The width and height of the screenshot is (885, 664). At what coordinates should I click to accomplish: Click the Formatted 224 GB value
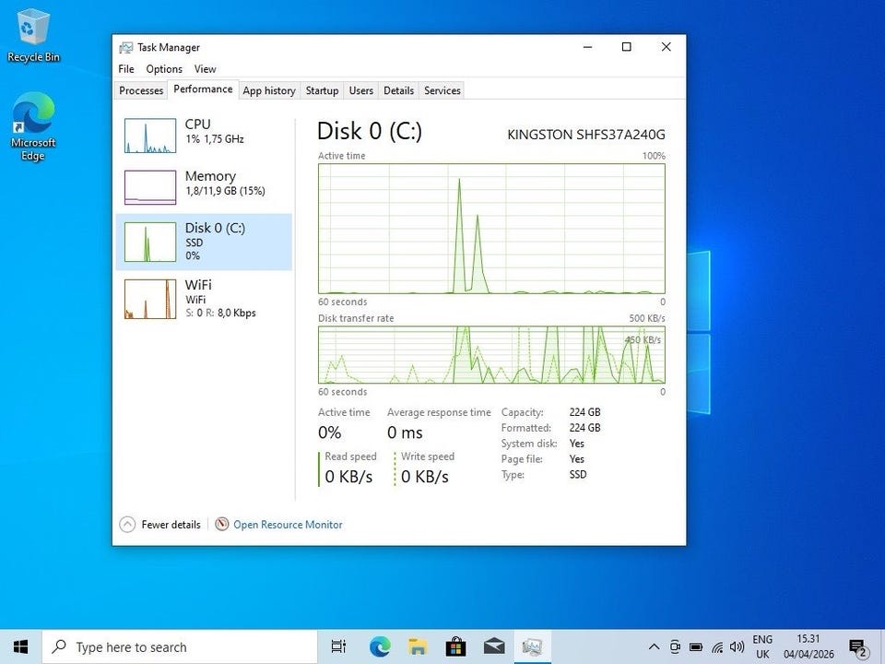pyautogui.click(x=584, y=428)
